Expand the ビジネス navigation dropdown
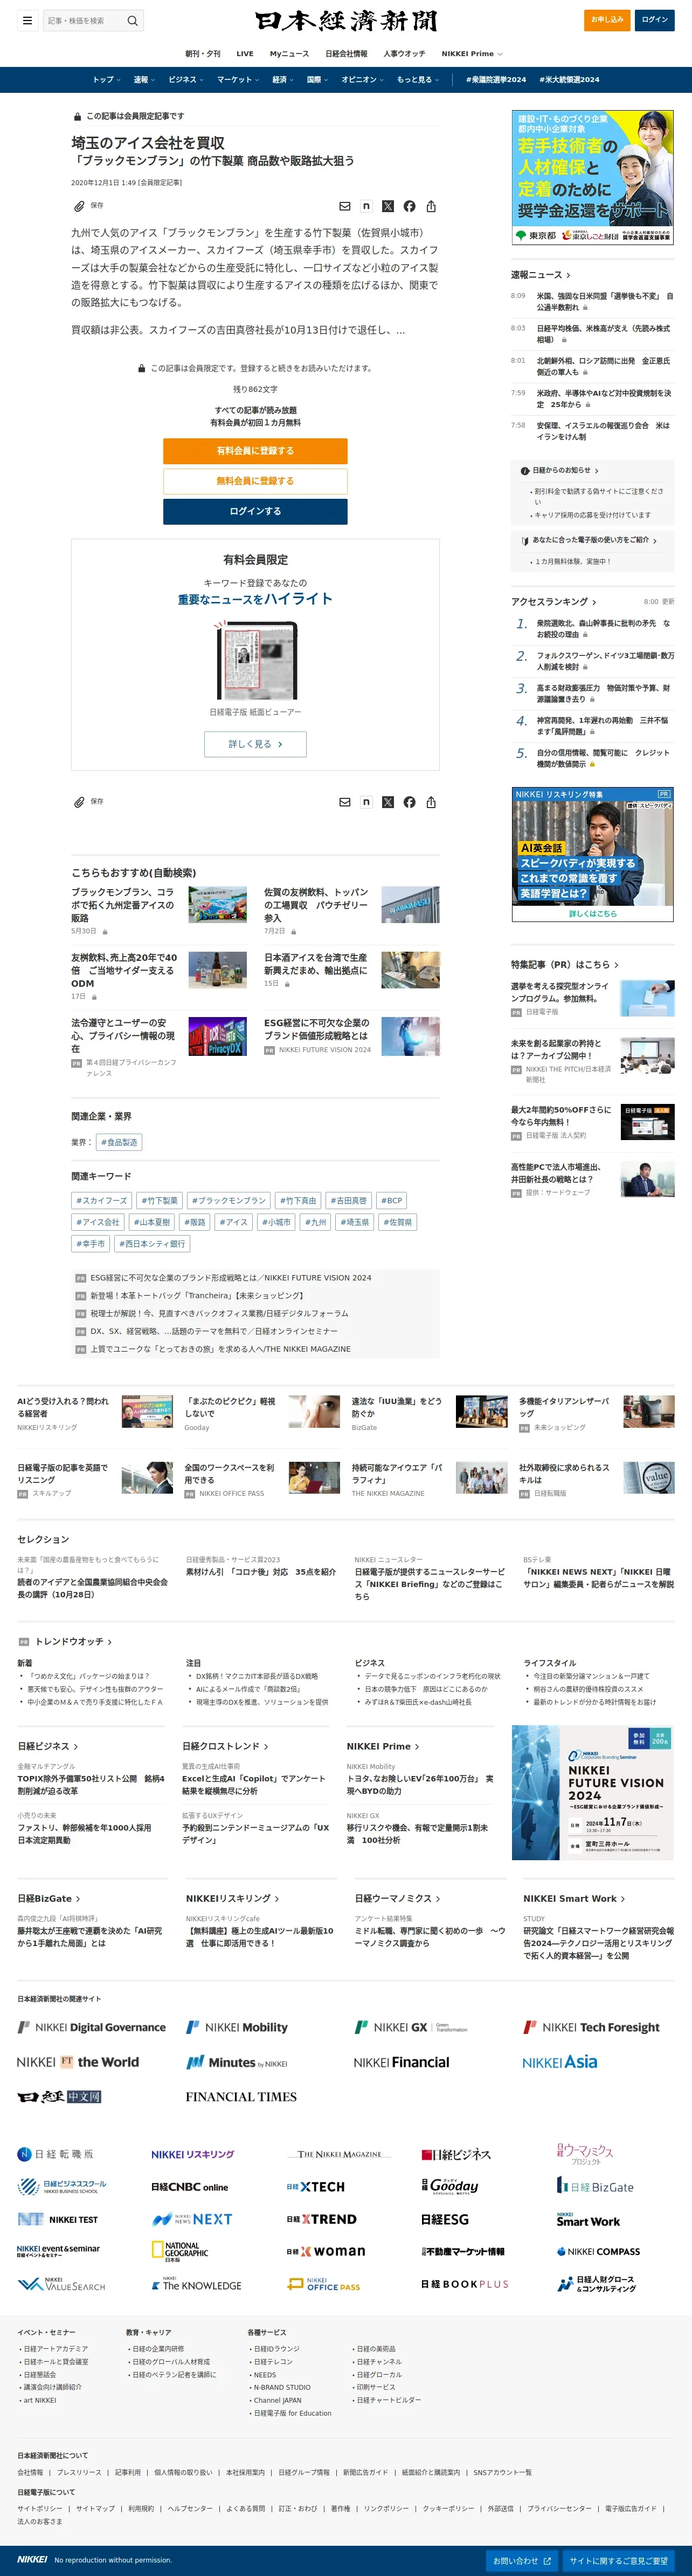Image resolution: width=692 pixels, height=2576 pixels. click(186, 80)
